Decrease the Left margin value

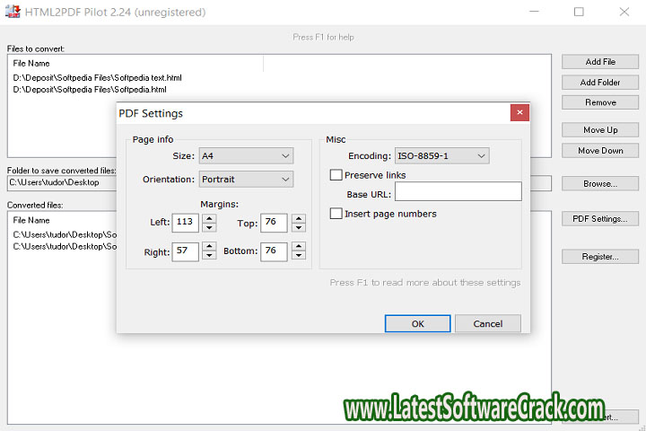(209, 227)
